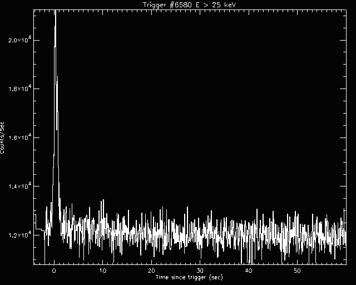The height and width of the screenshot is (285, 356).
Task: Click the y-axis value 1.2×10^4
Action: [19, 234]
